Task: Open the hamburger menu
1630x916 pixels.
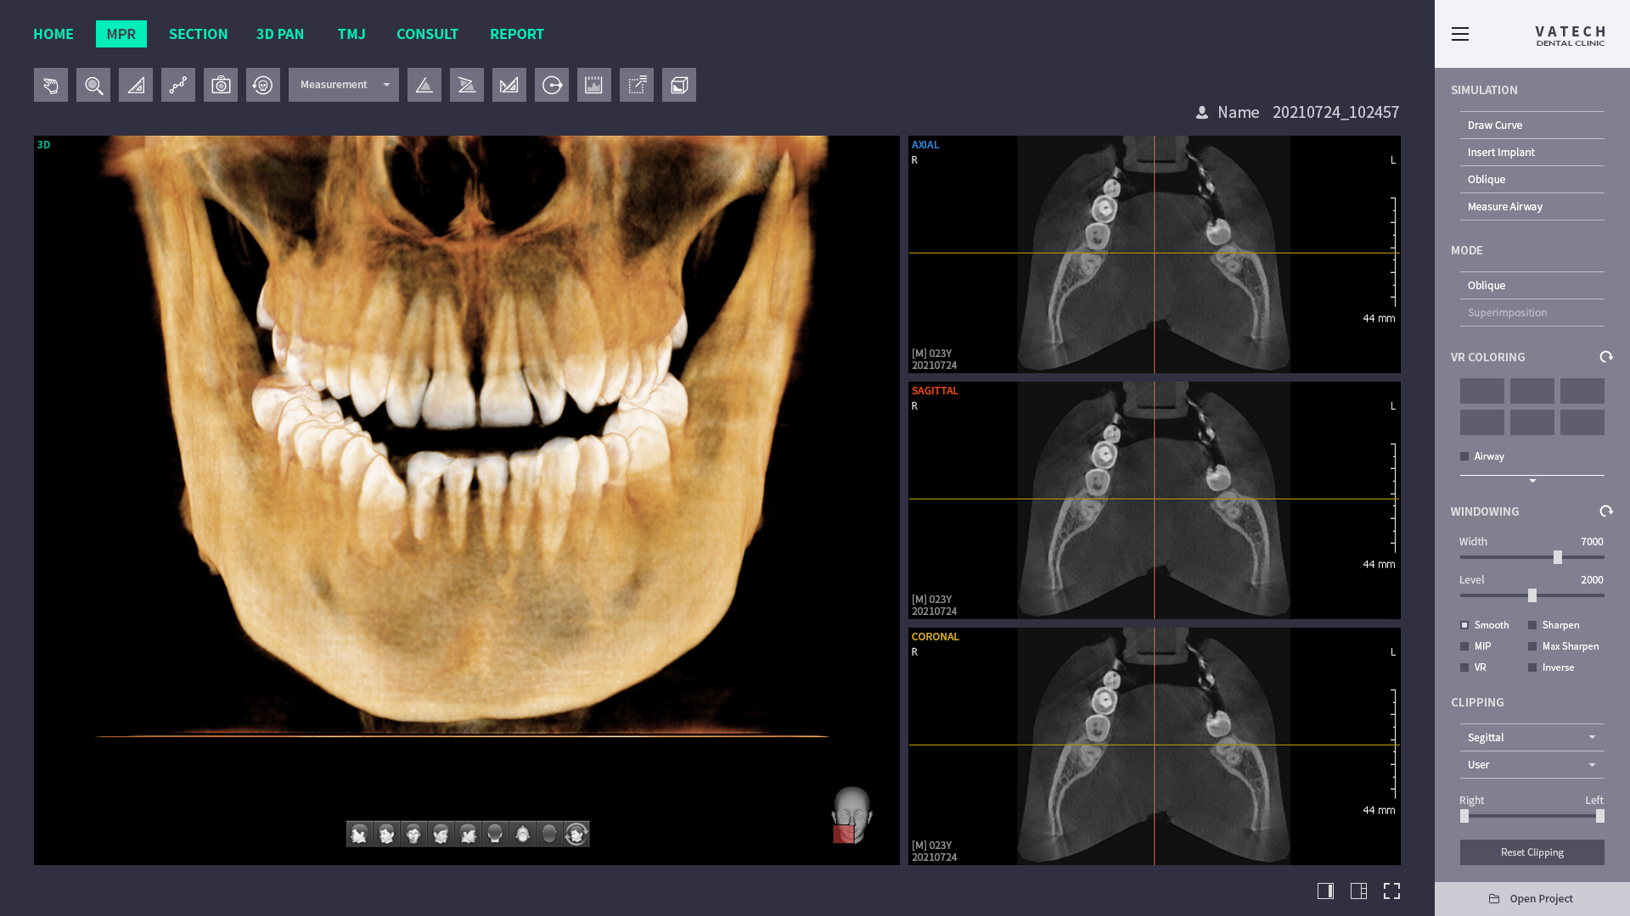Action: pyautogui.click(x=1460, y=34)
